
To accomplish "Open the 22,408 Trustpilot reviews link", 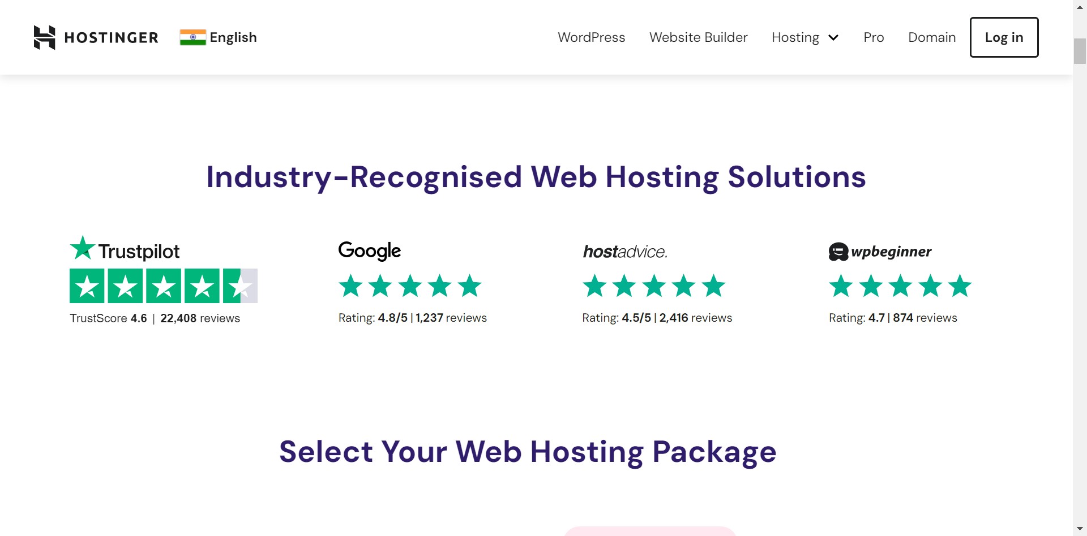I will click(200, 318).
